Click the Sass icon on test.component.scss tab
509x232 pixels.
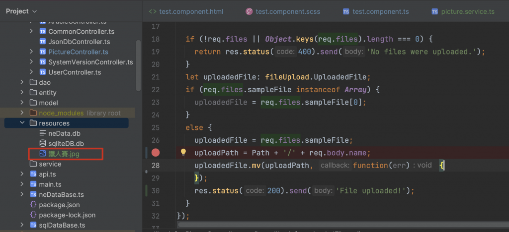[x=249, y=11]
